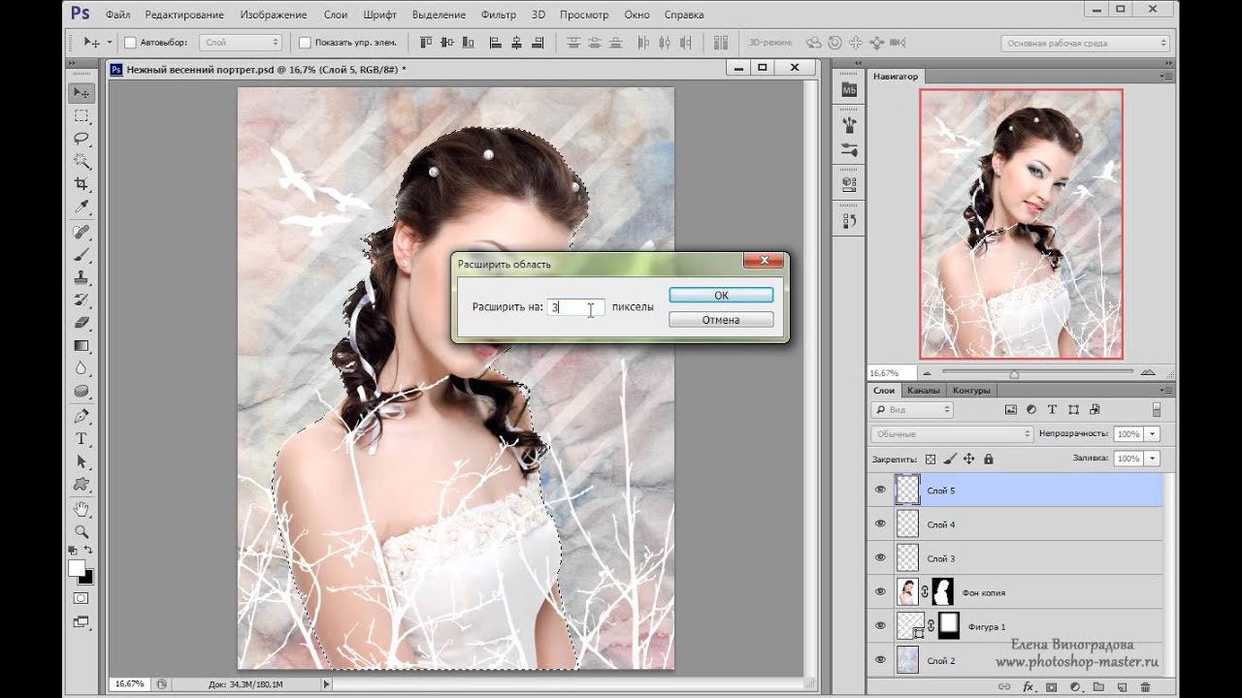Screen dimensions: 1242x698
Task: Toggle Quick Mask mode
Action: click(x=82, y=598)
